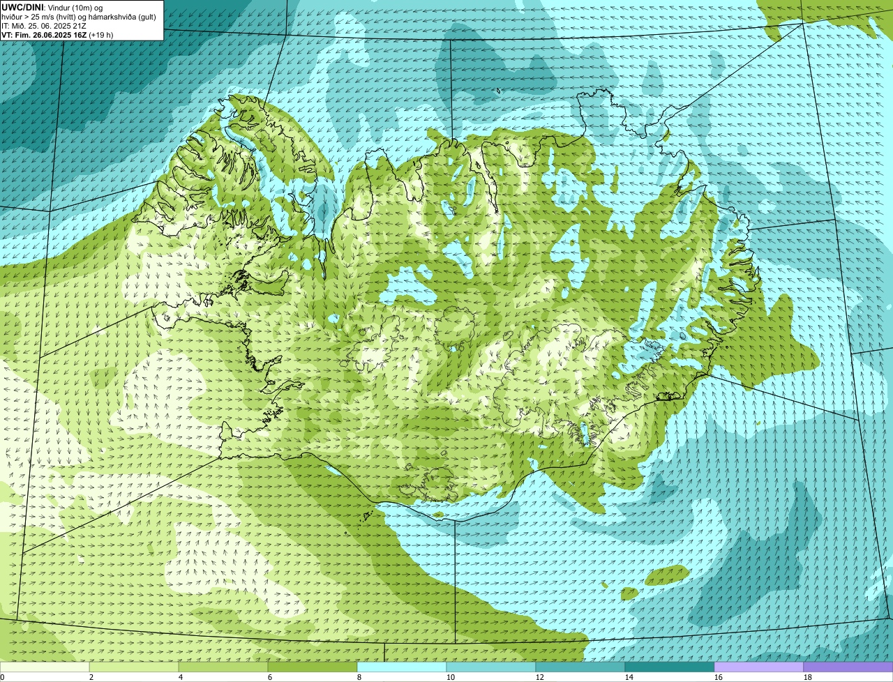Click the 'UWC/DINI: Vindur (10m) og' title line
This screenshot has width=893, height=682.
click(x=52, y=7)
